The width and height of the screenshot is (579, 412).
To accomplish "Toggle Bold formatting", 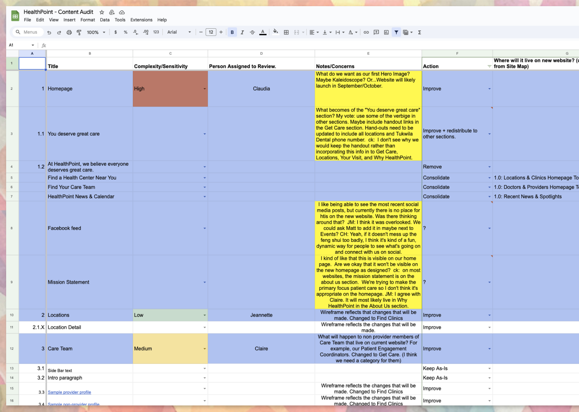I will [232, 32].
